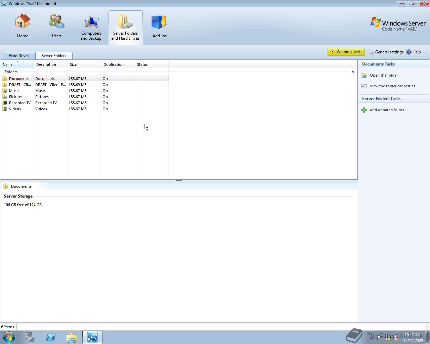Collapse the Folders group
The width and height of the screenshot is (430, 344).
click(x=353, y=72)
